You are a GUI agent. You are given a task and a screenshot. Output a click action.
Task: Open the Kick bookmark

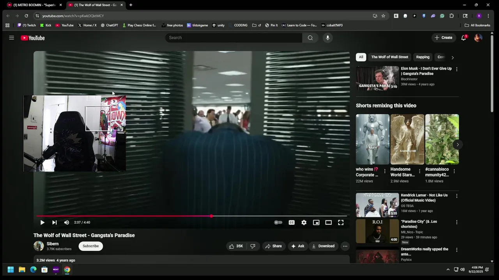[46, 25]
